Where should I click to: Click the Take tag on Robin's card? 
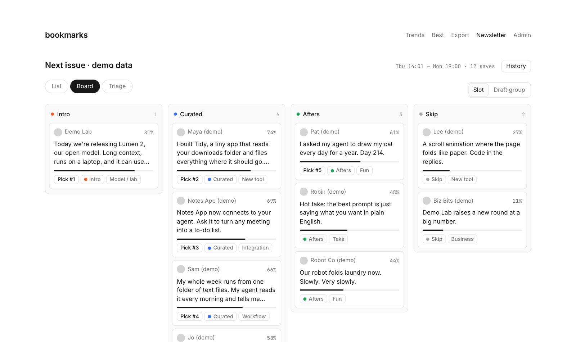[x=338, y=239]
